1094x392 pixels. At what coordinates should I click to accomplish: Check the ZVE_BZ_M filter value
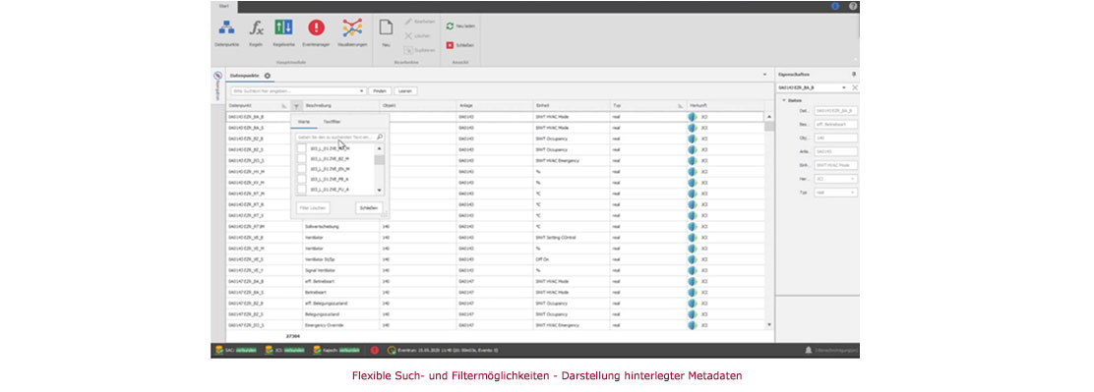coord(301,159)
